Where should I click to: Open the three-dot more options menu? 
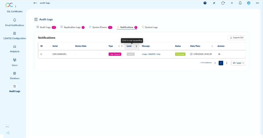coord(257,3)
